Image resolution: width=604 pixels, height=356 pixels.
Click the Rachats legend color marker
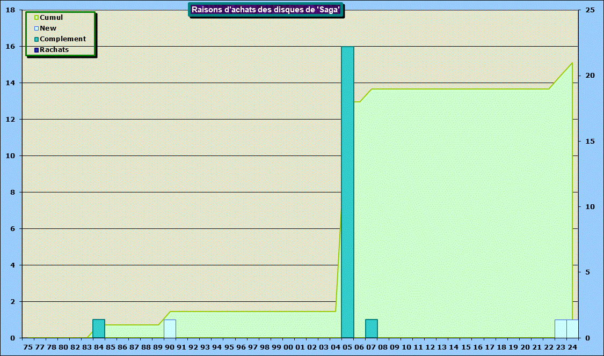[37, 50]
